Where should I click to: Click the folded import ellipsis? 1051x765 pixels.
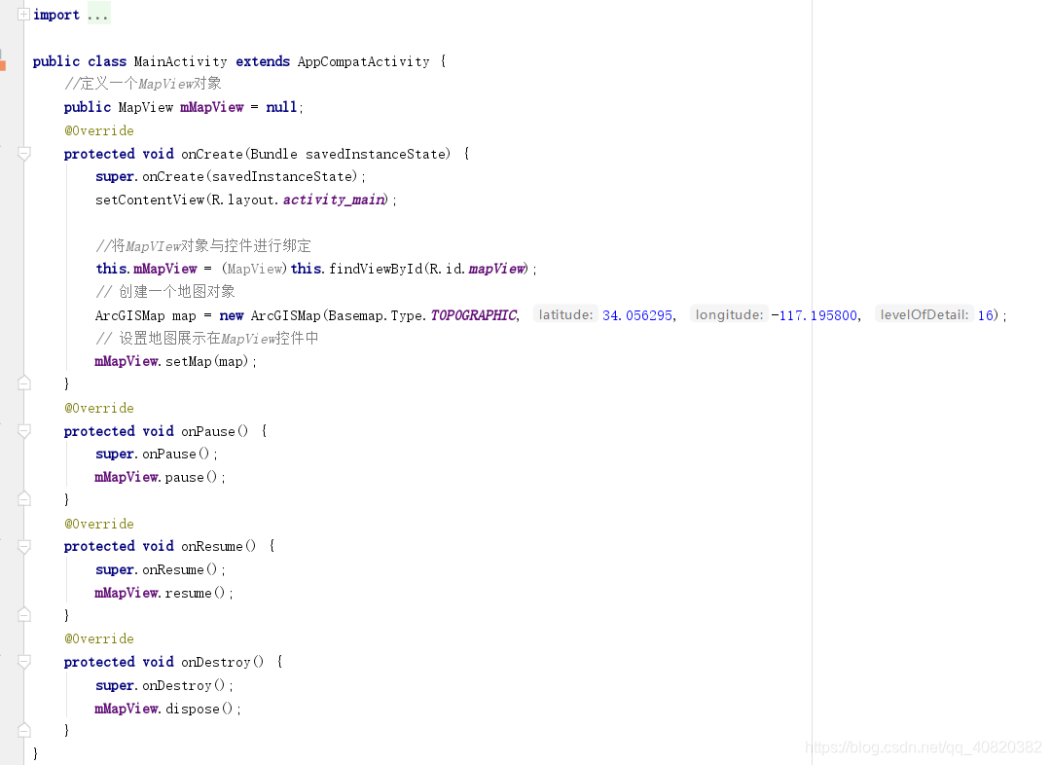coord(98,15)
